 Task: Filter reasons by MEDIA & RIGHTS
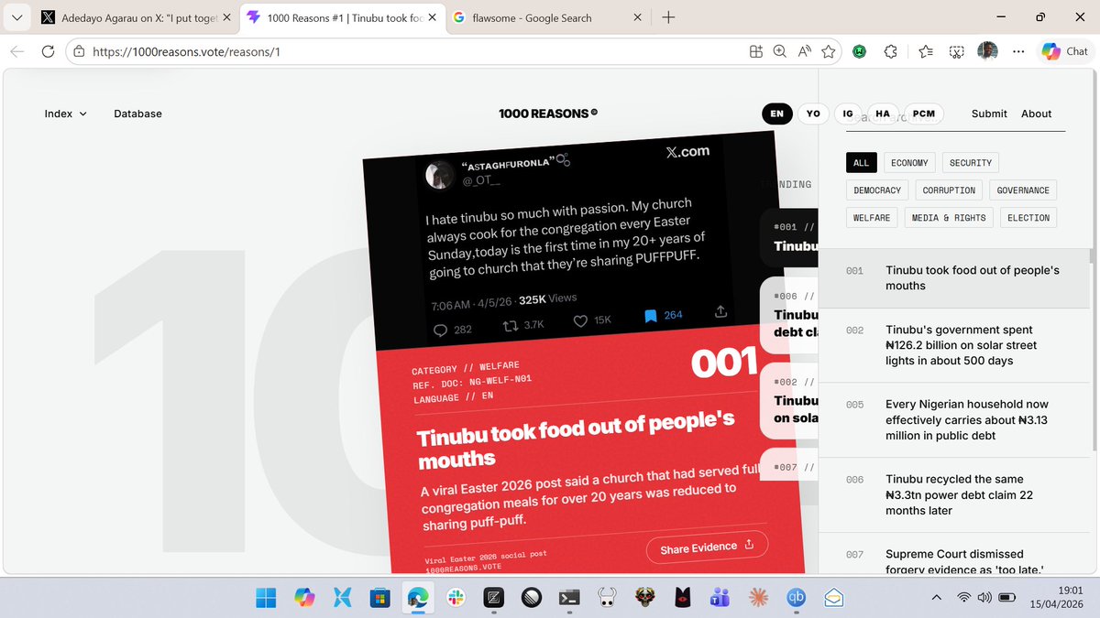pyautogui.click(x=949, y=218)
